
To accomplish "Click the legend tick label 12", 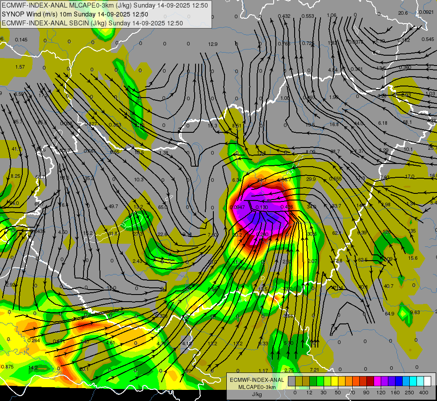I will coord(309,393).
